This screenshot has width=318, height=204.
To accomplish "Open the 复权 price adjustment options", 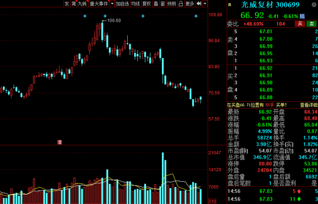I will point(147,3).
